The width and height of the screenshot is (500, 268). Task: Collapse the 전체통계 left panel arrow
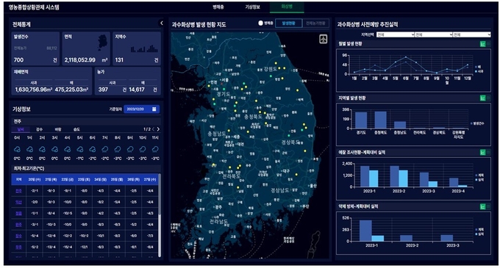click(161, 23)
